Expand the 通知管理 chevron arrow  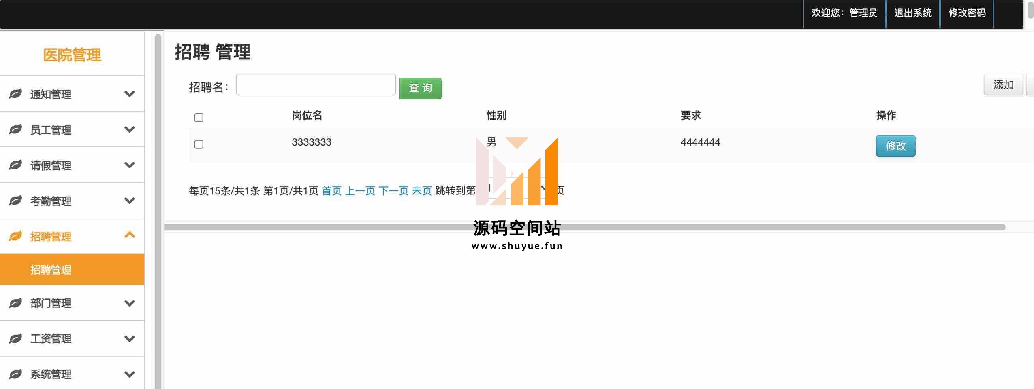click(130, 94)
